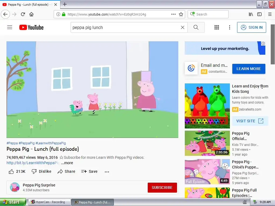Click the 9:28 AM taskbar clock
275x206 pixels.
(265, 202)
